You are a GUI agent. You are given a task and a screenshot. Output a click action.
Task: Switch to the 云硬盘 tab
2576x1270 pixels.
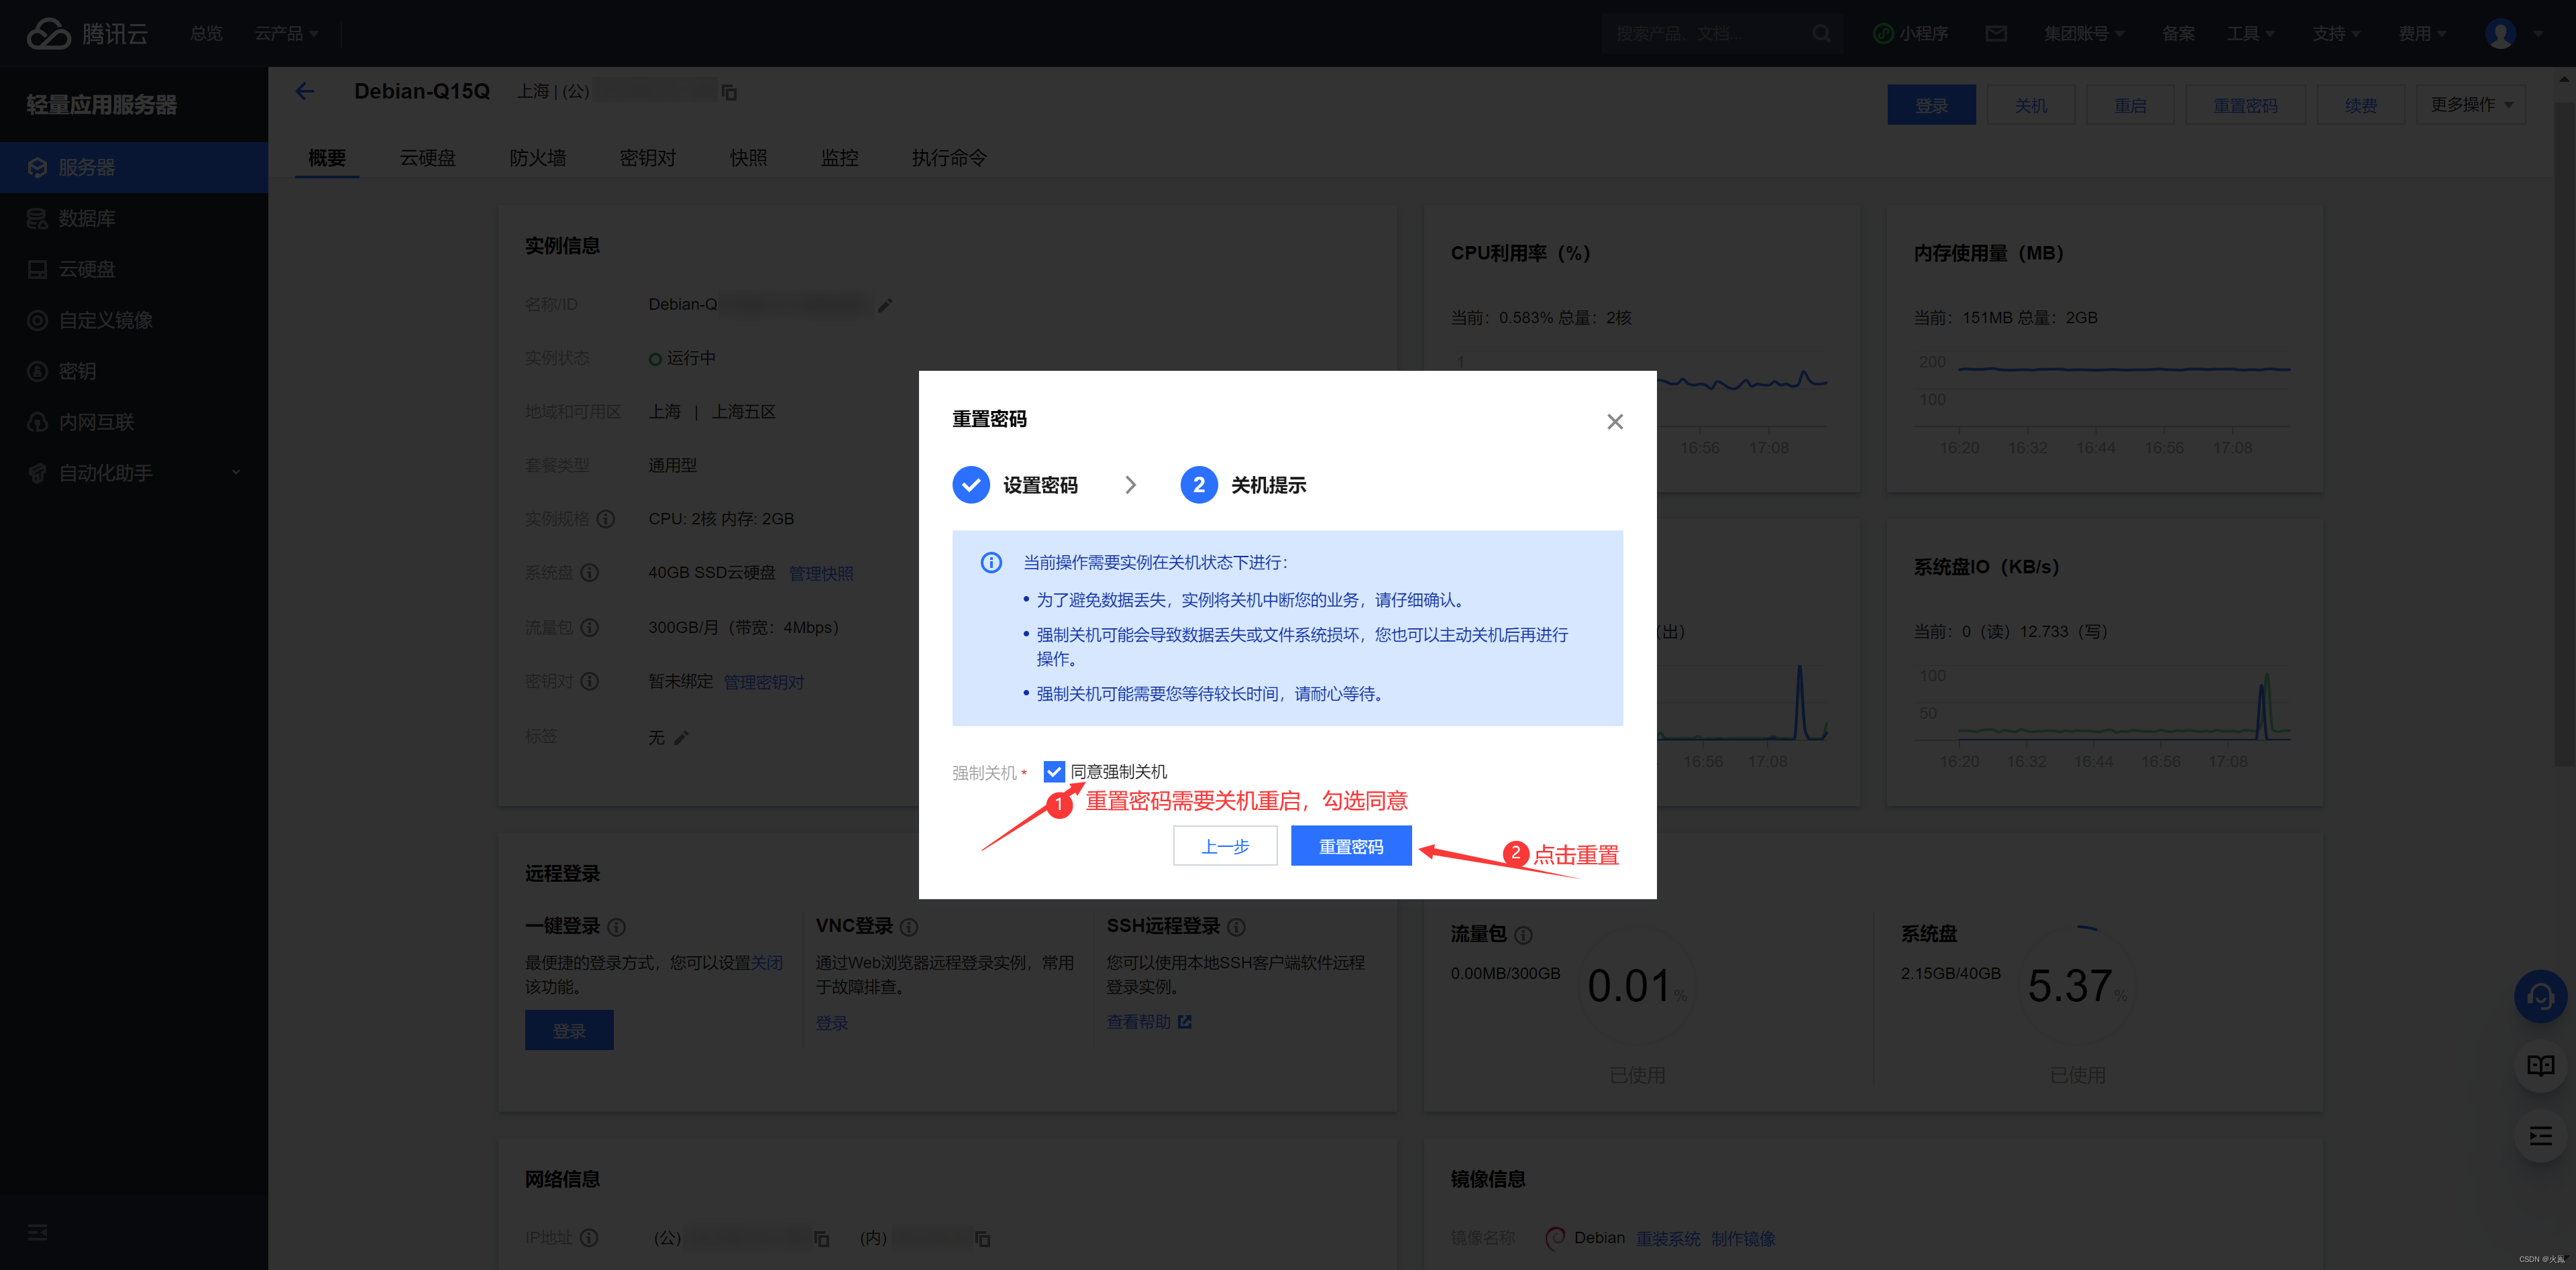click(428, 158)
